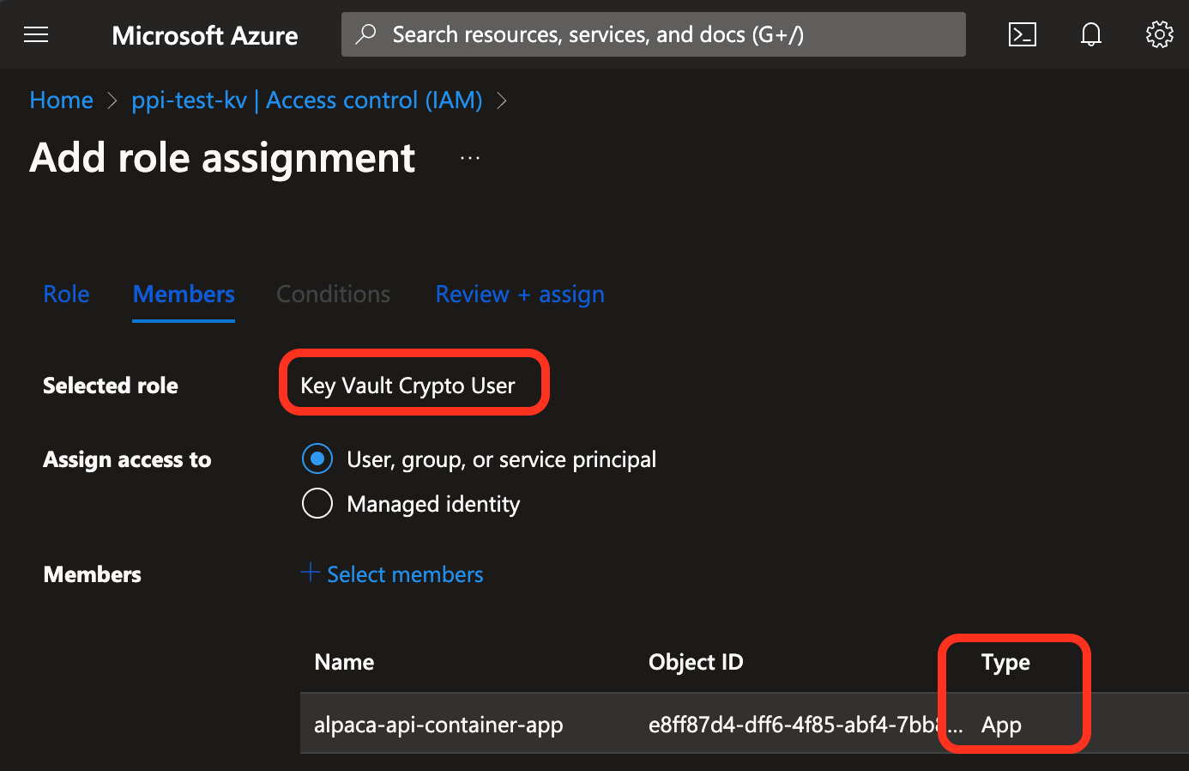Open the notifications bell
Image resolution: width=1189 pixels, height=771 pixels.
coord(1090,34)
